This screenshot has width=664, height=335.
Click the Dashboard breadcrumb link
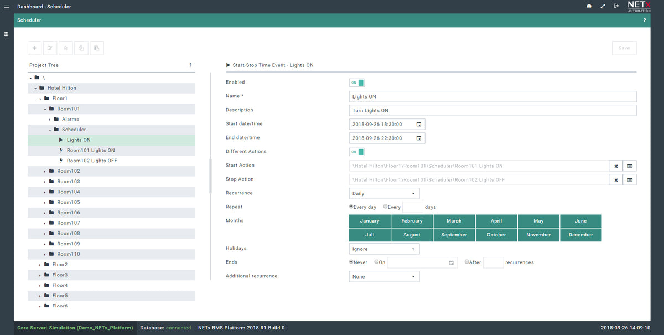tap(30, 7)
